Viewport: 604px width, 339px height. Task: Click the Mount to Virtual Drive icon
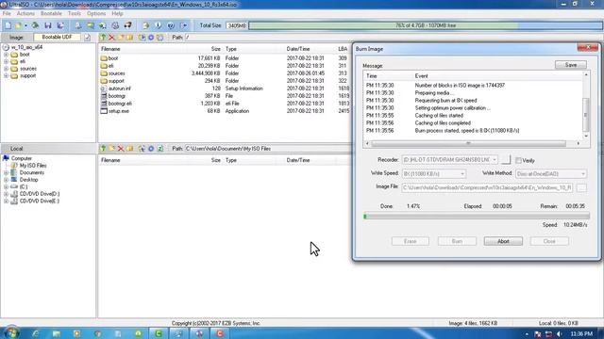[103, 25]
